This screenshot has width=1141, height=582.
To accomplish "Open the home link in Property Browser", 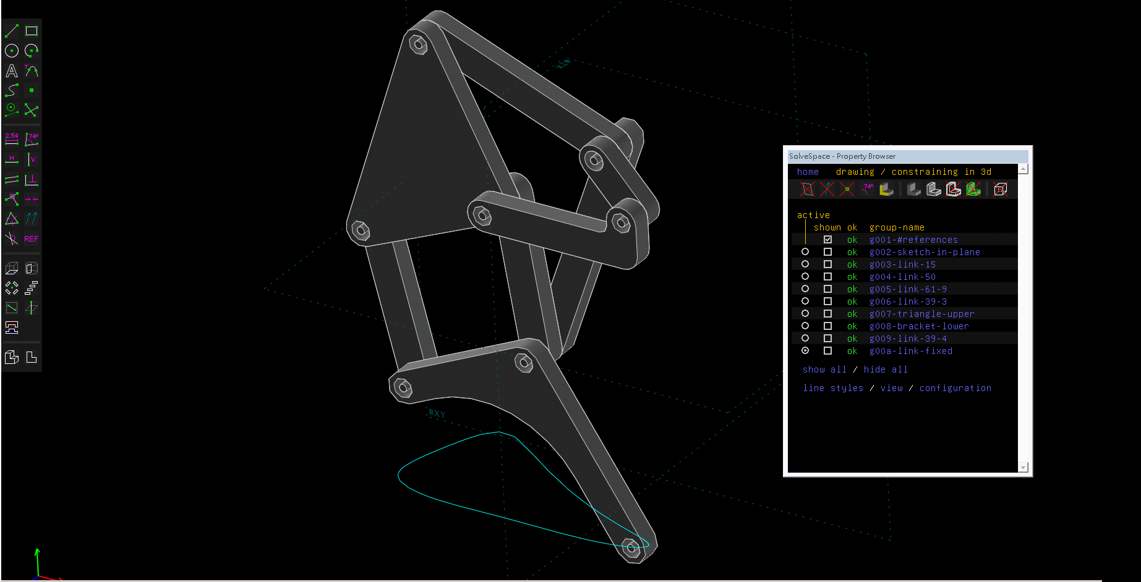I will (808, 172).
